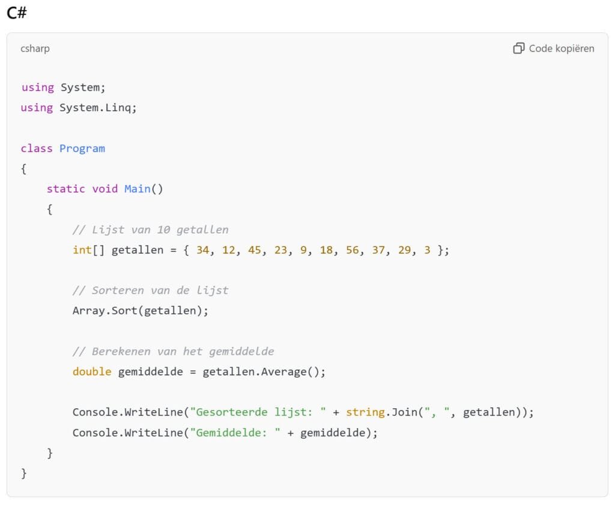Click the copy icon beside Code kopiëren
The width and height of the screenshot is (615, 505).
518,48
